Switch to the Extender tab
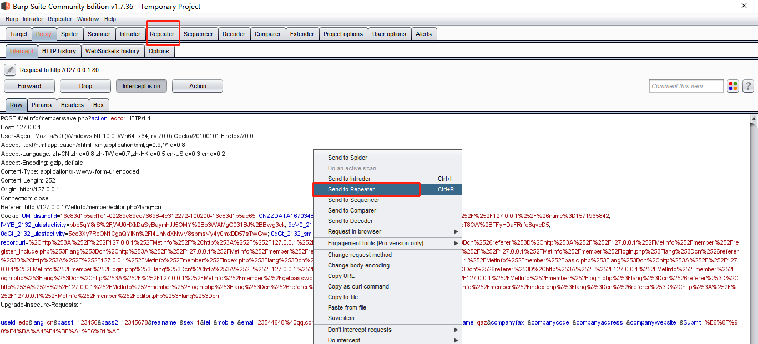 [302, 34]
